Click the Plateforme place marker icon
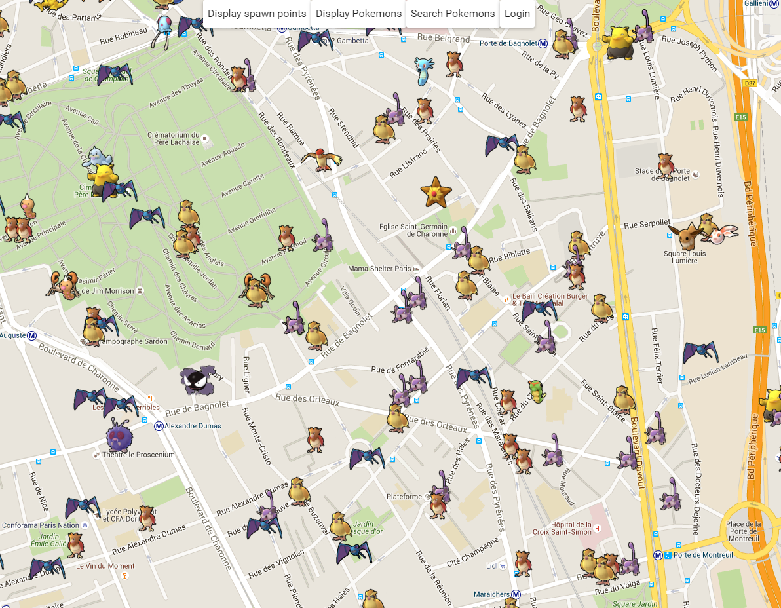 (x=427, y=497)
